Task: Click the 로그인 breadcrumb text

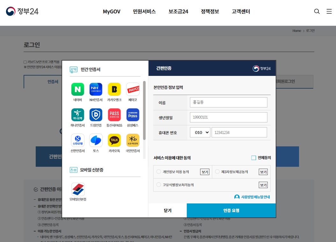Action: [310, 31]
